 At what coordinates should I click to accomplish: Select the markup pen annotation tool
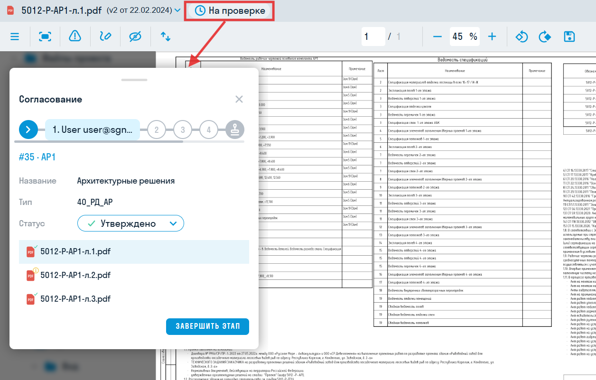106,36
